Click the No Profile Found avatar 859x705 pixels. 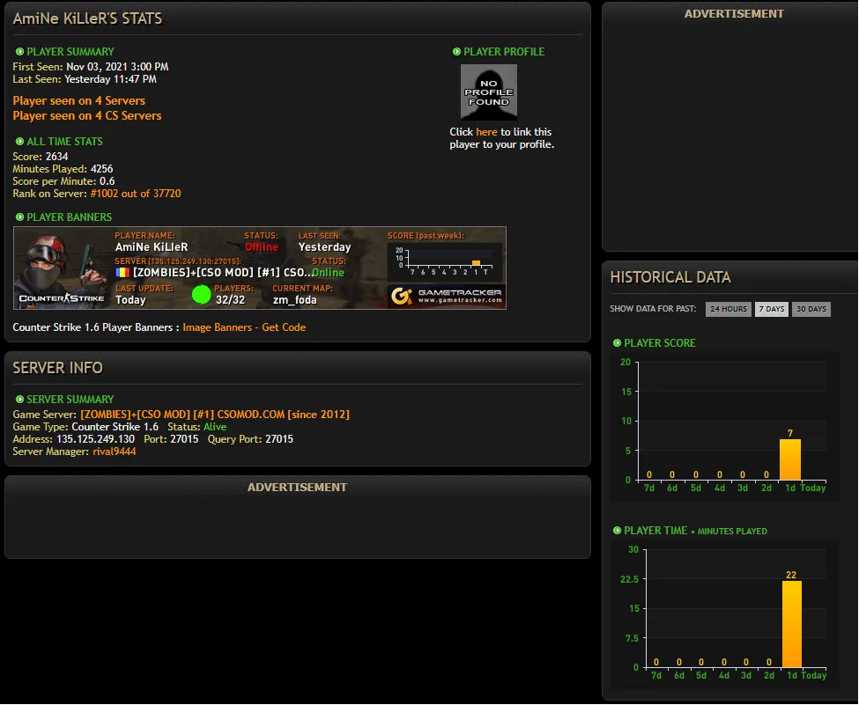click(489, 92)
